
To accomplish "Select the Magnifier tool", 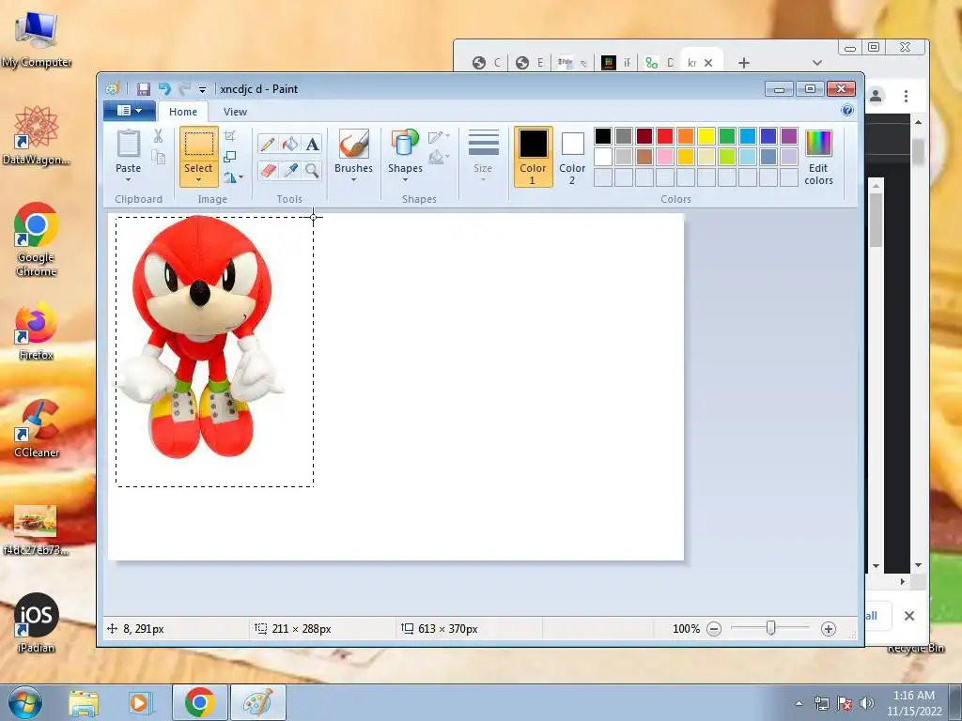I will pyautogui.click(x=312, y=170).
